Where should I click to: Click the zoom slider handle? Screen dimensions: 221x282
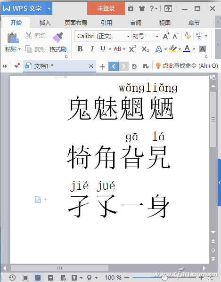pos(164,277)
